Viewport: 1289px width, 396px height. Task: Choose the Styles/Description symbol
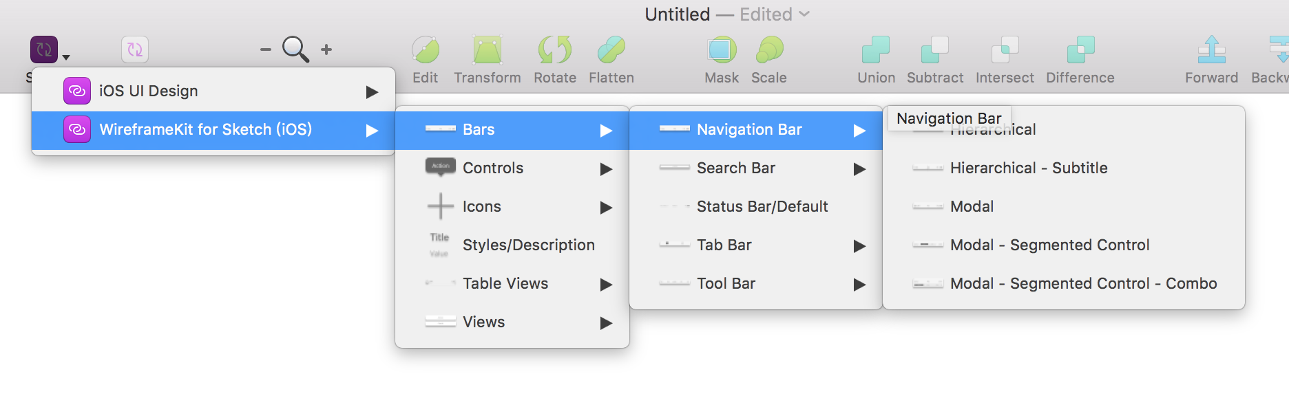tap(512, 245)
